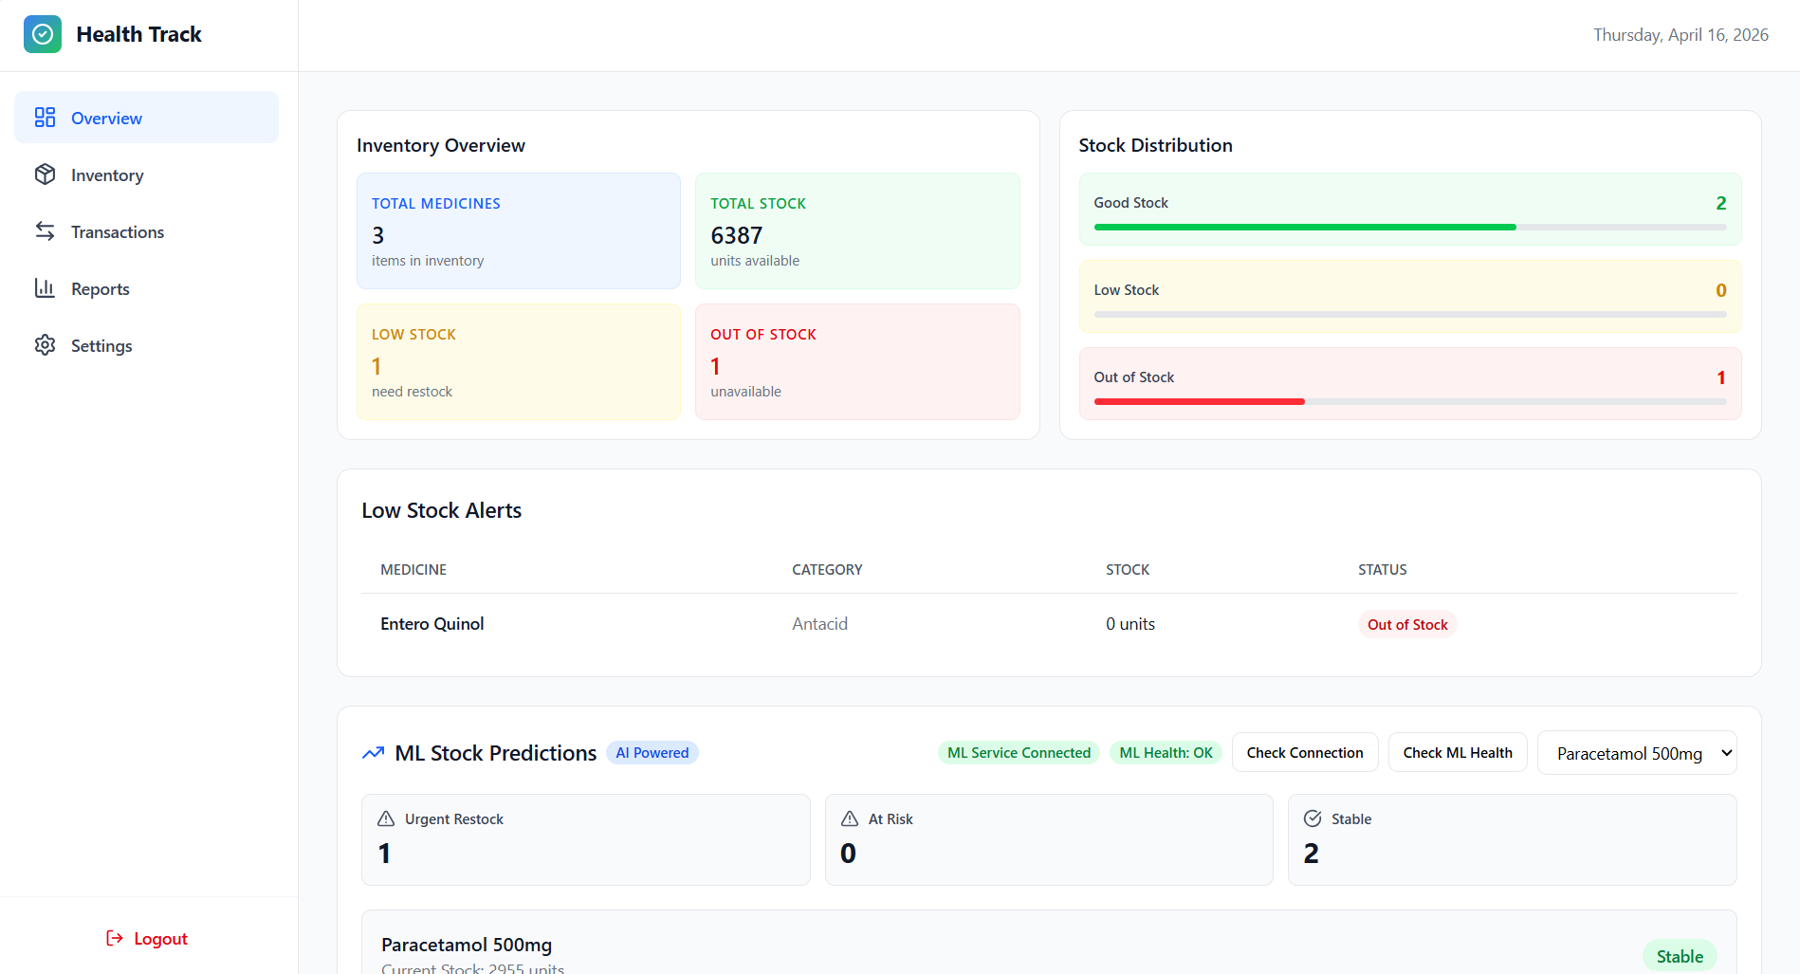Click the ML Stock Predictions trend icon
1800x974 pixels.
[x=373, y=753]
